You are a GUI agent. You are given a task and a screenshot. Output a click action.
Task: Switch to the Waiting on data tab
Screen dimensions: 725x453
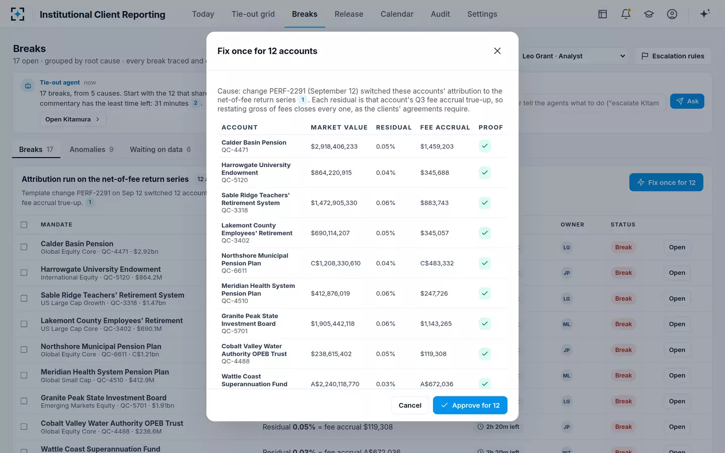click(160, 149)
